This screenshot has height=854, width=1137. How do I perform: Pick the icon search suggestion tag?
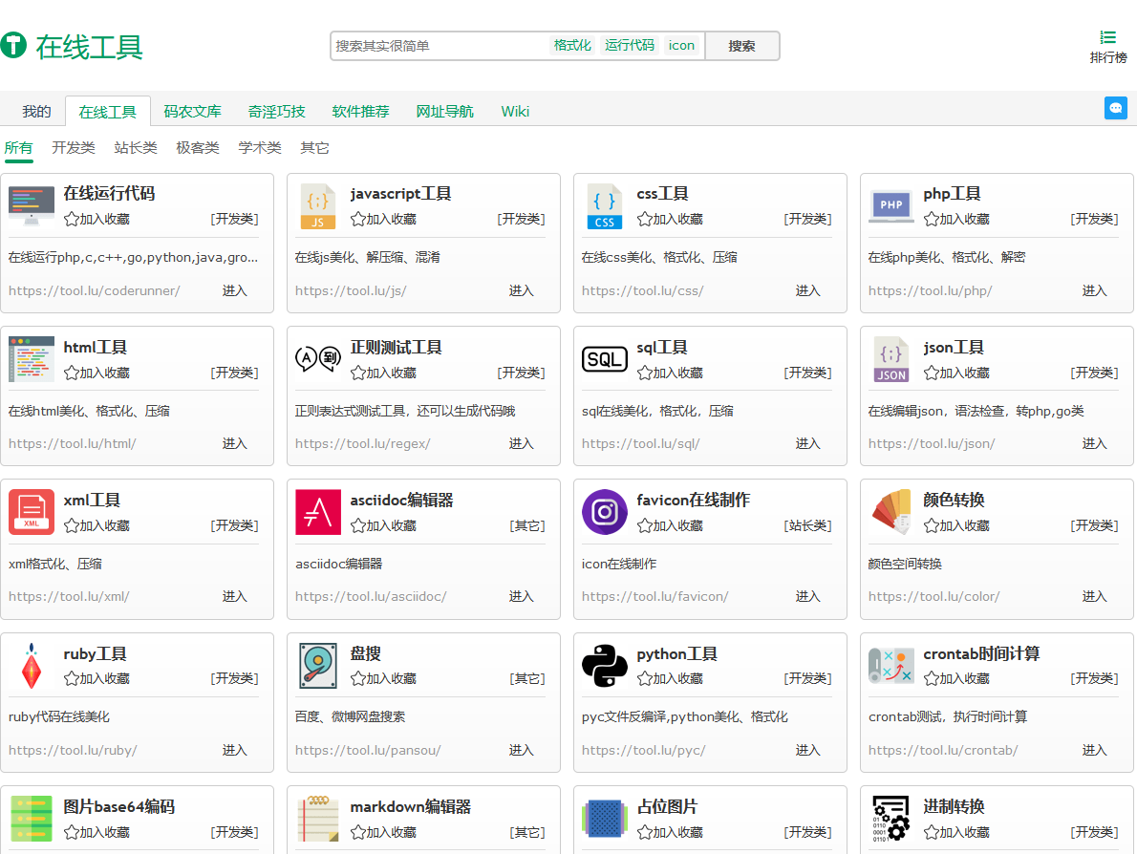[x=681, y=45]
